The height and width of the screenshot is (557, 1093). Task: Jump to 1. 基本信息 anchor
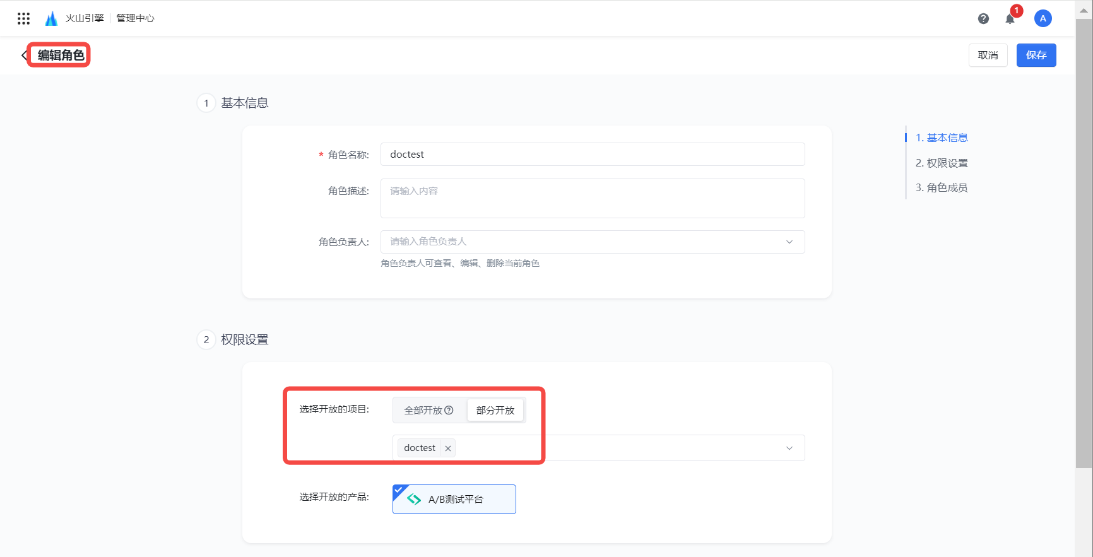pos(942,138)
